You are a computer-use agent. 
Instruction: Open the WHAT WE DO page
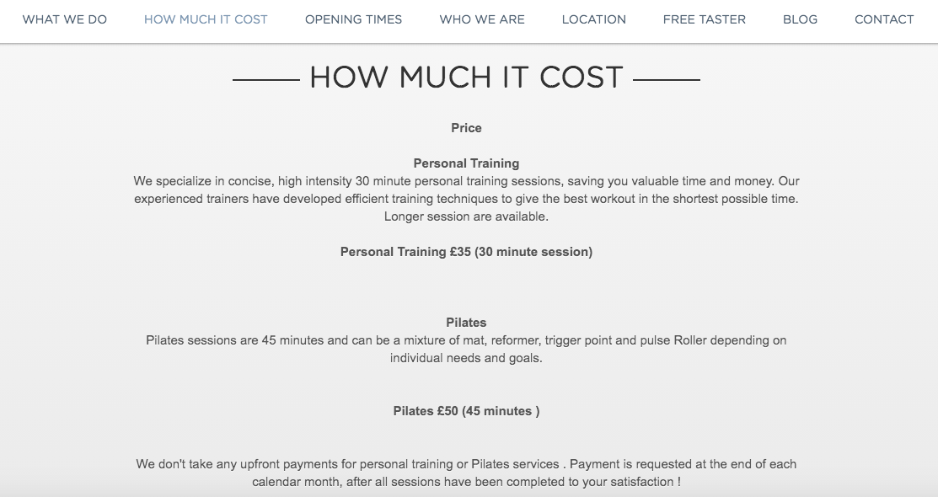click(65, 19)
